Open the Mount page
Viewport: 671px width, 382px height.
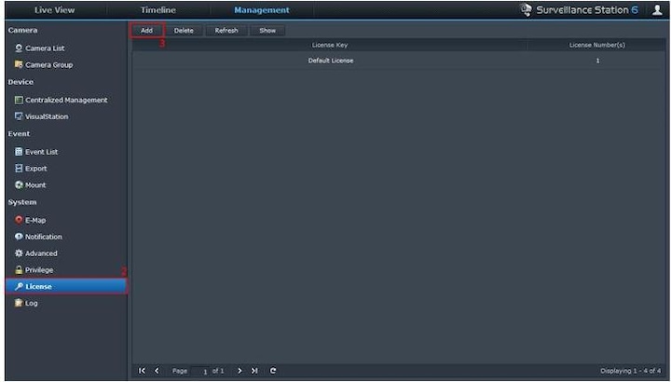(x=35, y=185)
